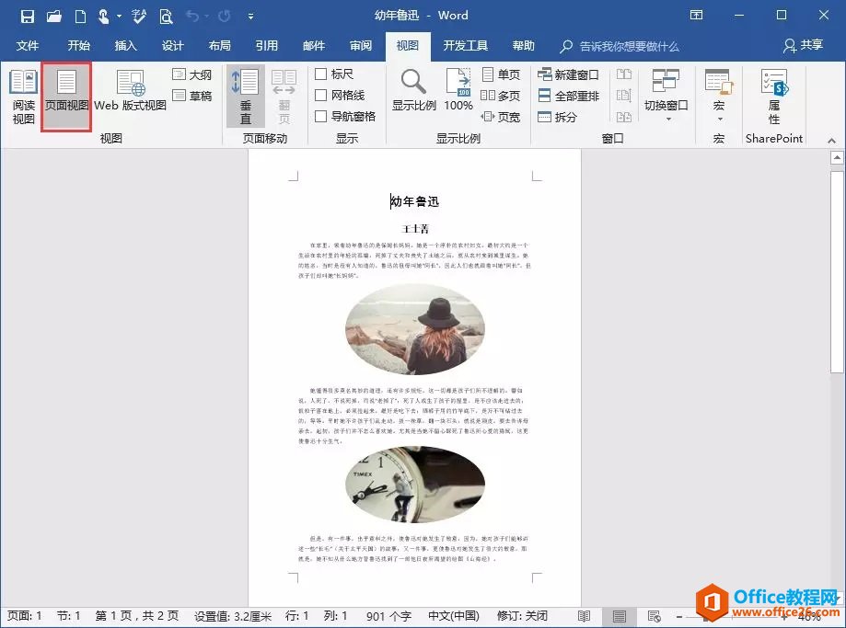Choose 页宽 page width zoom
The width and height of the screenshot is (846, 628).
click(x=501, y=117)
